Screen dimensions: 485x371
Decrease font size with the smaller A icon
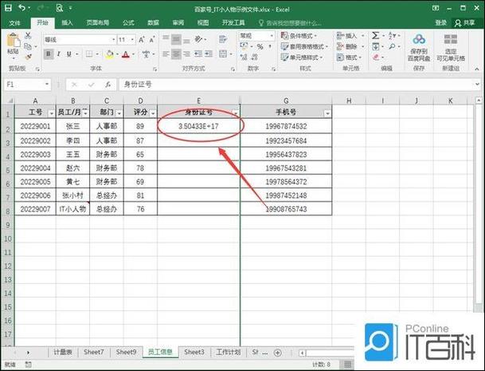pyautogui.click(x=152, y=40)
